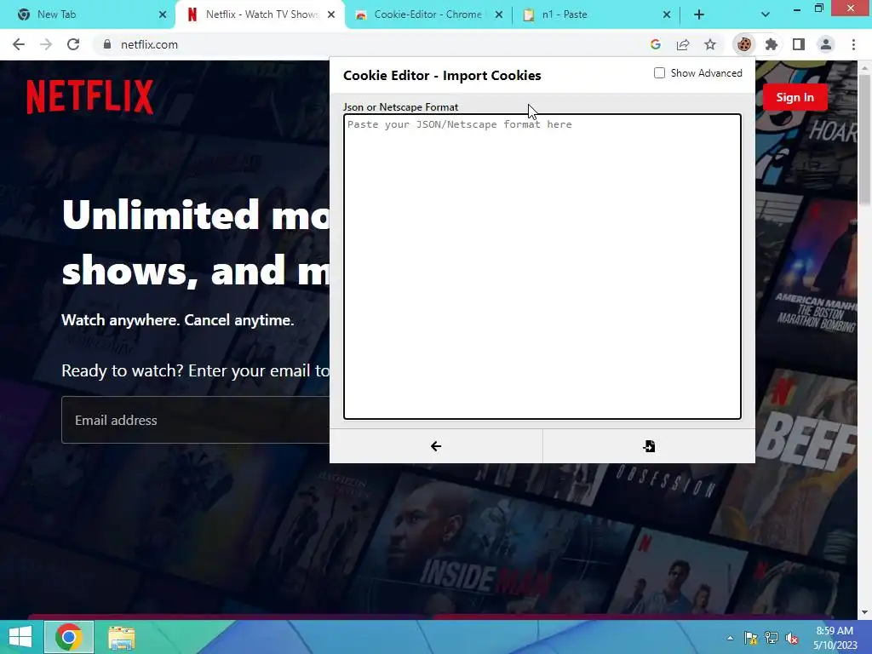
Task: Click the import cookies icon button
Action: pyautogui.click(x=649, y=446)
